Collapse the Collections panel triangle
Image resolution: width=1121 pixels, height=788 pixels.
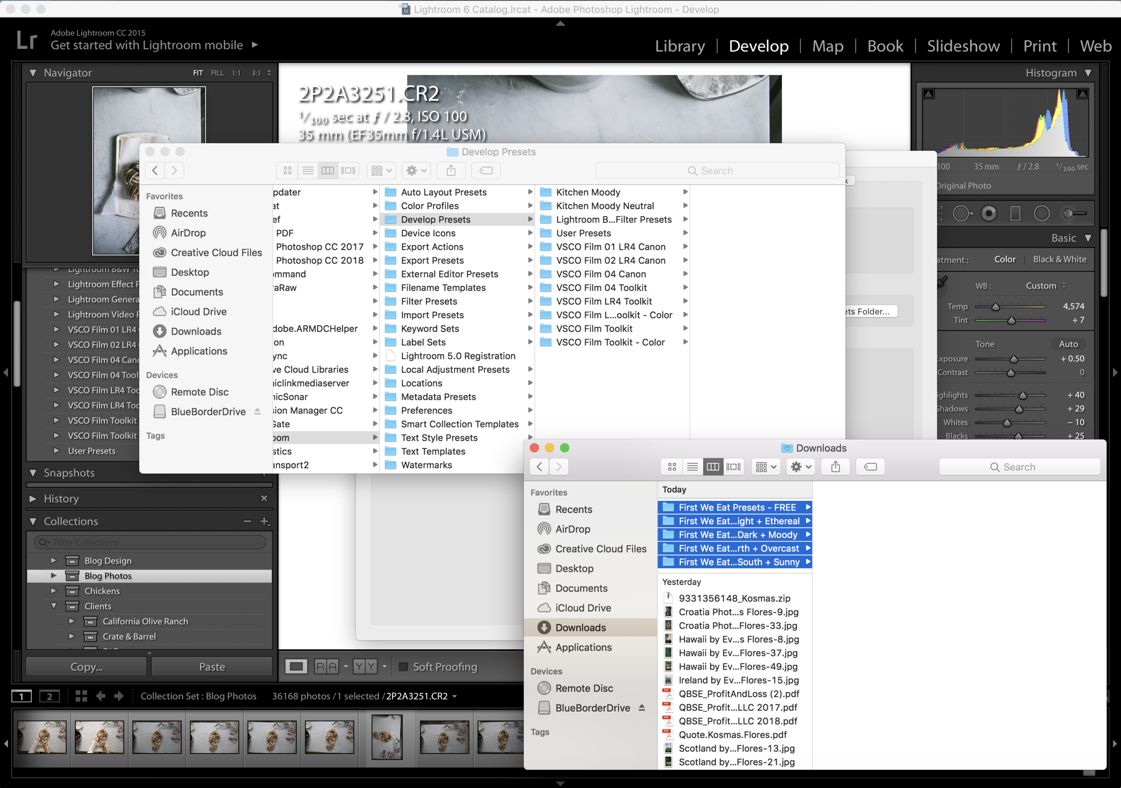[33, 521]
